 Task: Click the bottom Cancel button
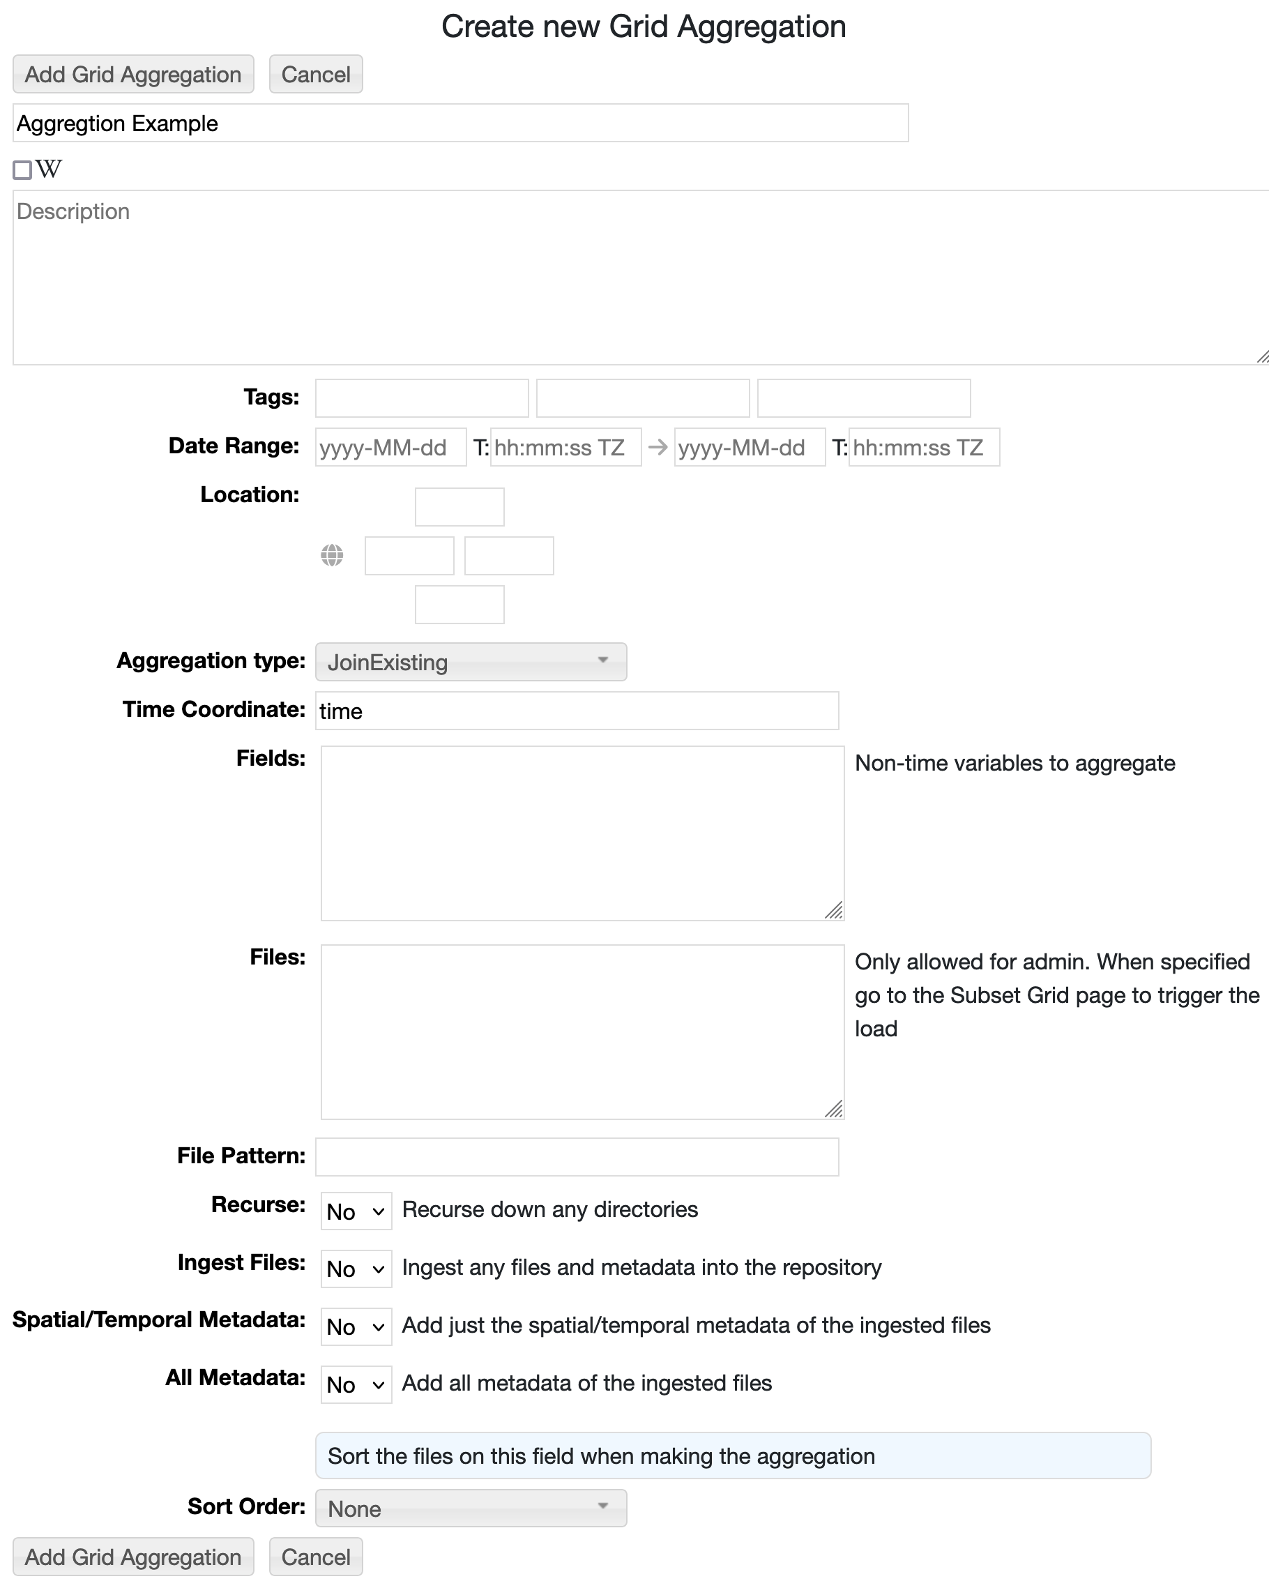(x=316, y=1557)
